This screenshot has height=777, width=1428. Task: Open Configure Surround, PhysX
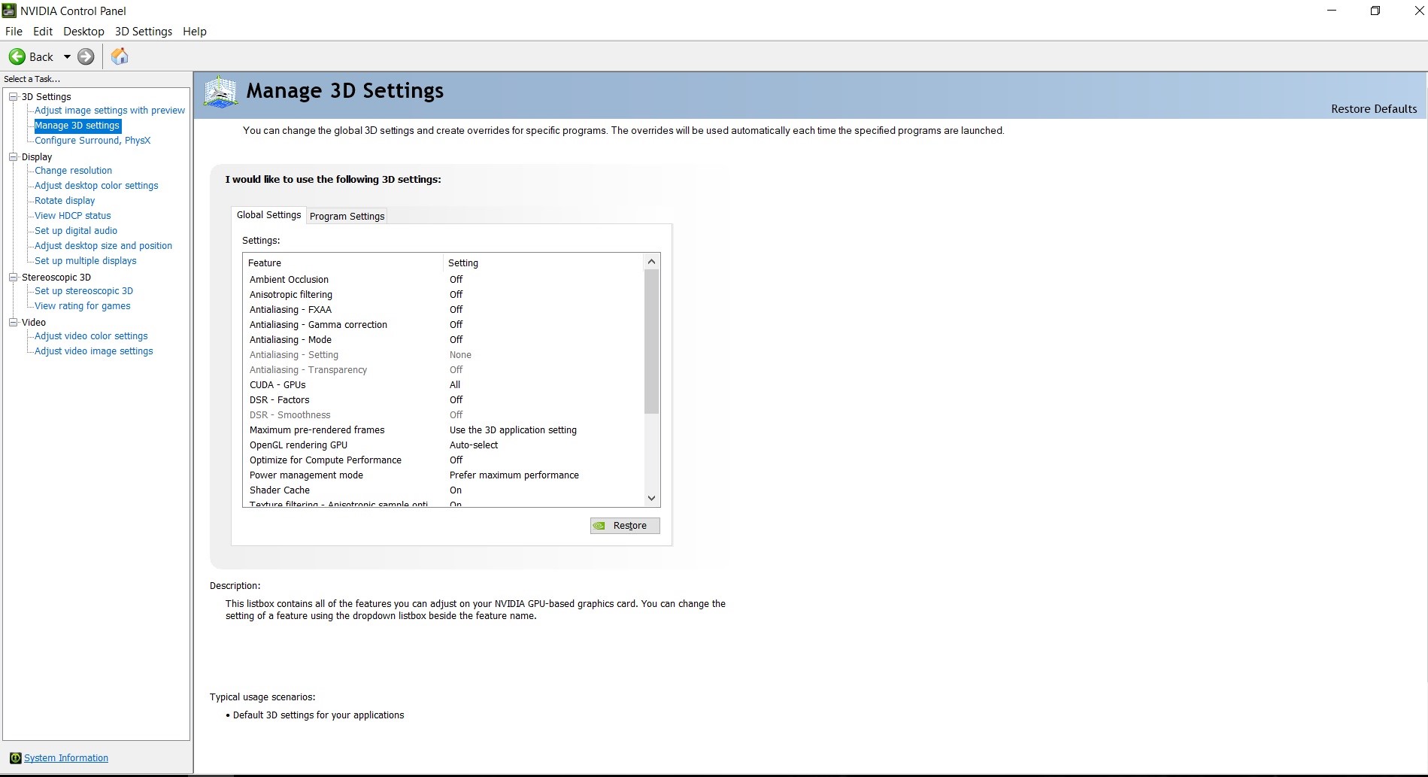tap(92, 141)
